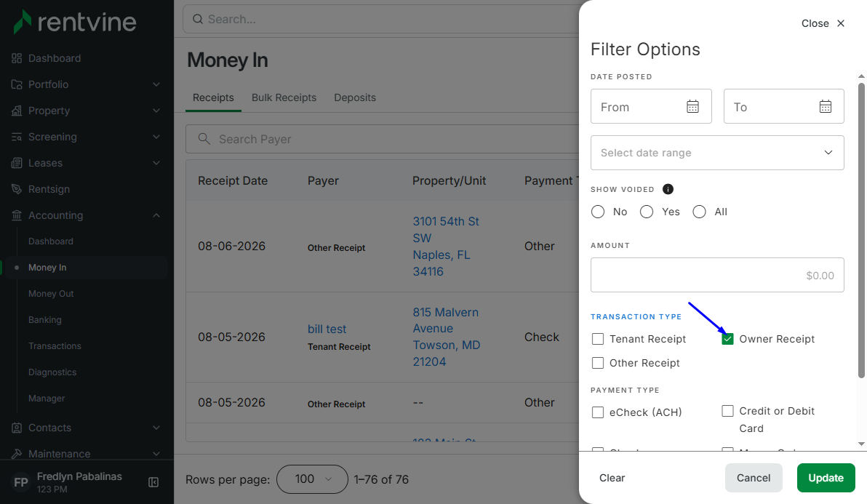
Task: Check the eCheck (ACH) checkbox
Action: (x=598, y=412)
